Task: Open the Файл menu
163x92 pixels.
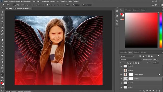Action: 6,1
